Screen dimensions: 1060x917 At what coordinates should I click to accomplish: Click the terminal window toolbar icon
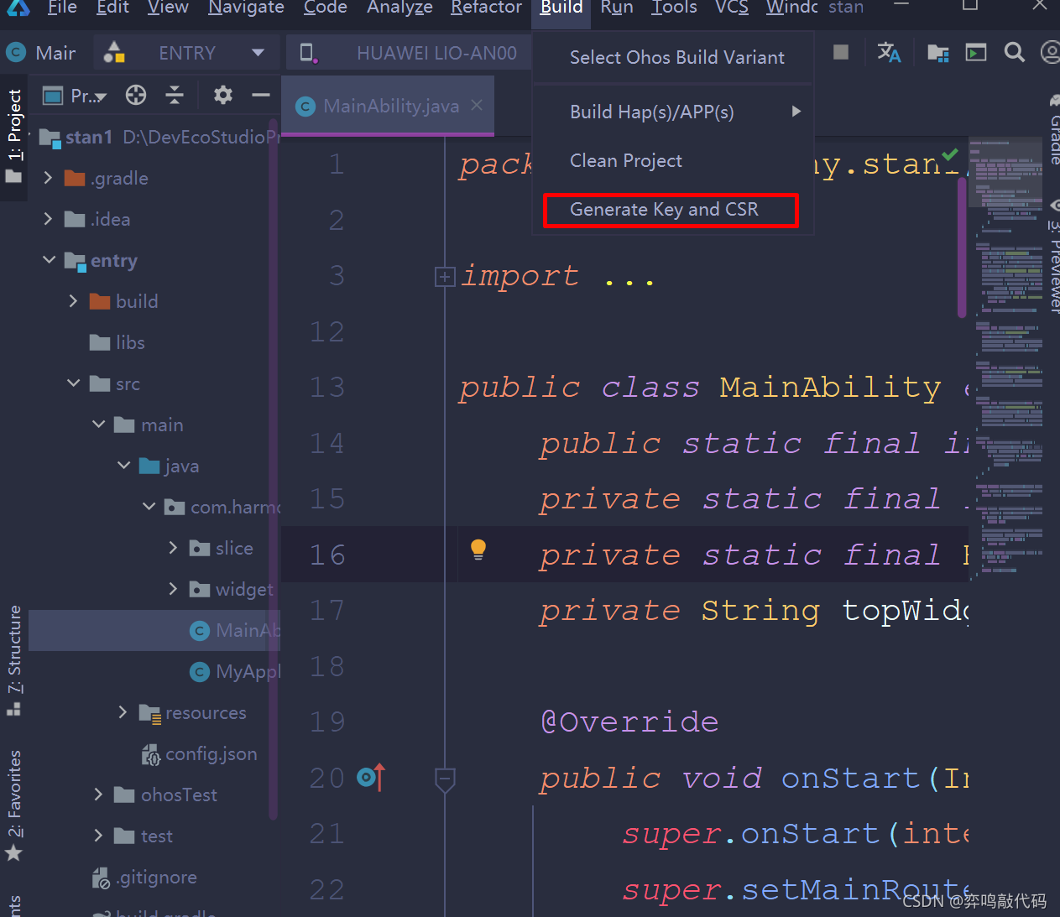tap(976, 53)
